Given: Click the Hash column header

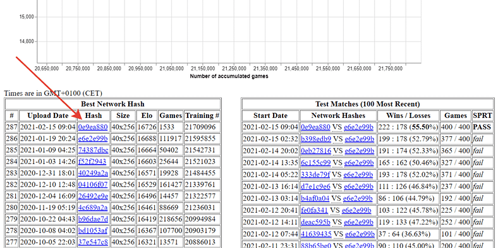Looking at the screenshot, I should click(94, 115).
